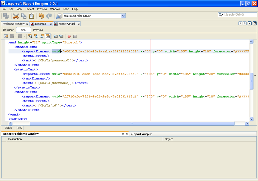The height and width of the screenshot is (181, 258).
Task: Click the Shift Line Right icon
Action: tap(61, 36)
